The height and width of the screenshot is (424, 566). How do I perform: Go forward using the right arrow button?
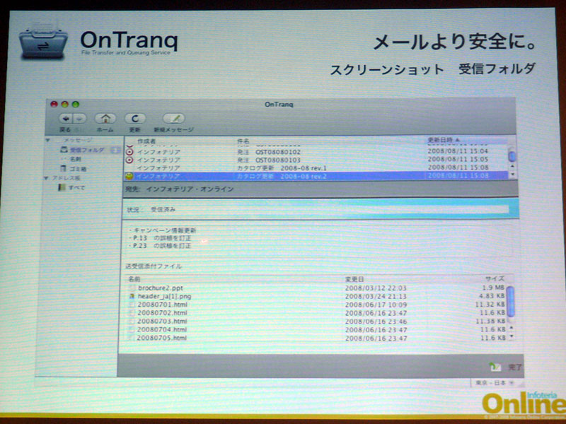(79, 118)
